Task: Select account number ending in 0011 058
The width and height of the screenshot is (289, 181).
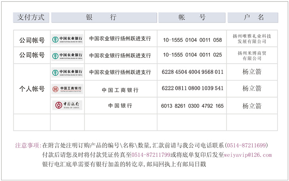Action: tap(192, 40)
